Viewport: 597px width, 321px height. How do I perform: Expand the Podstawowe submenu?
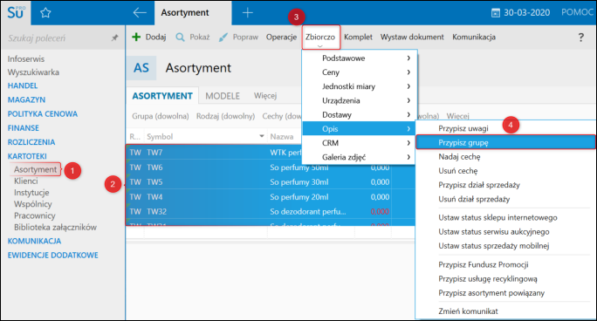coord(360,58)
